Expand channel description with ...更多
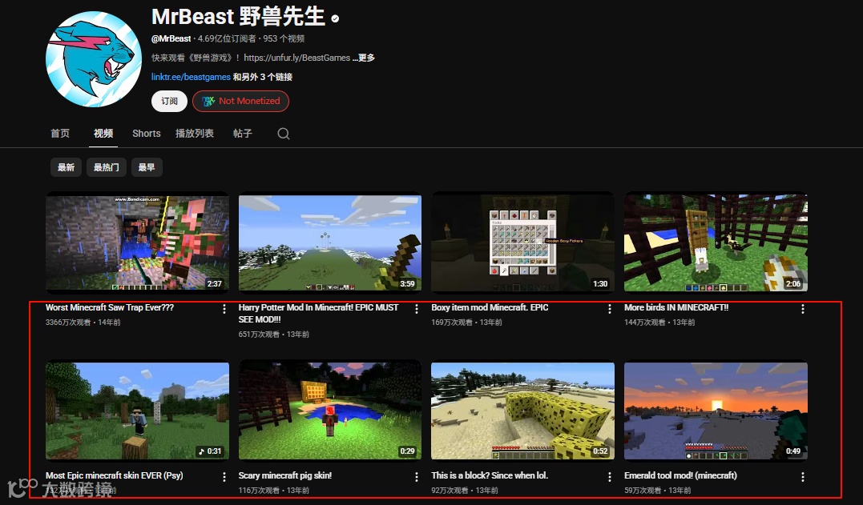The height and width of the screenshot is (505, 863). click(x=364, y=58)
